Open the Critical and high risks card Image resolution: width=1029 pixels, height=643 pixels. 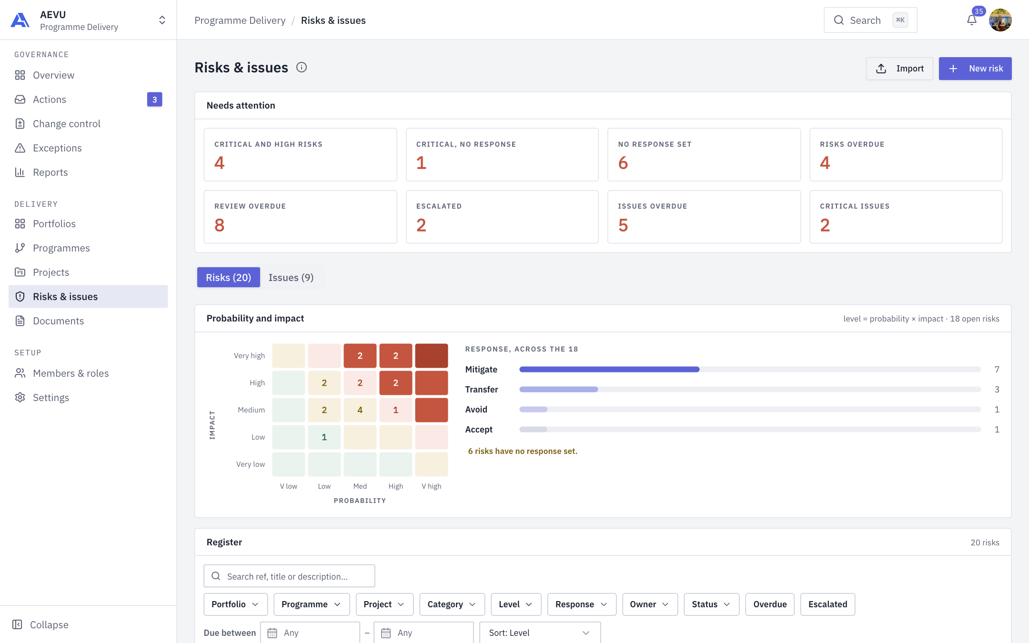pyautogui.click(x=300, y=154)
